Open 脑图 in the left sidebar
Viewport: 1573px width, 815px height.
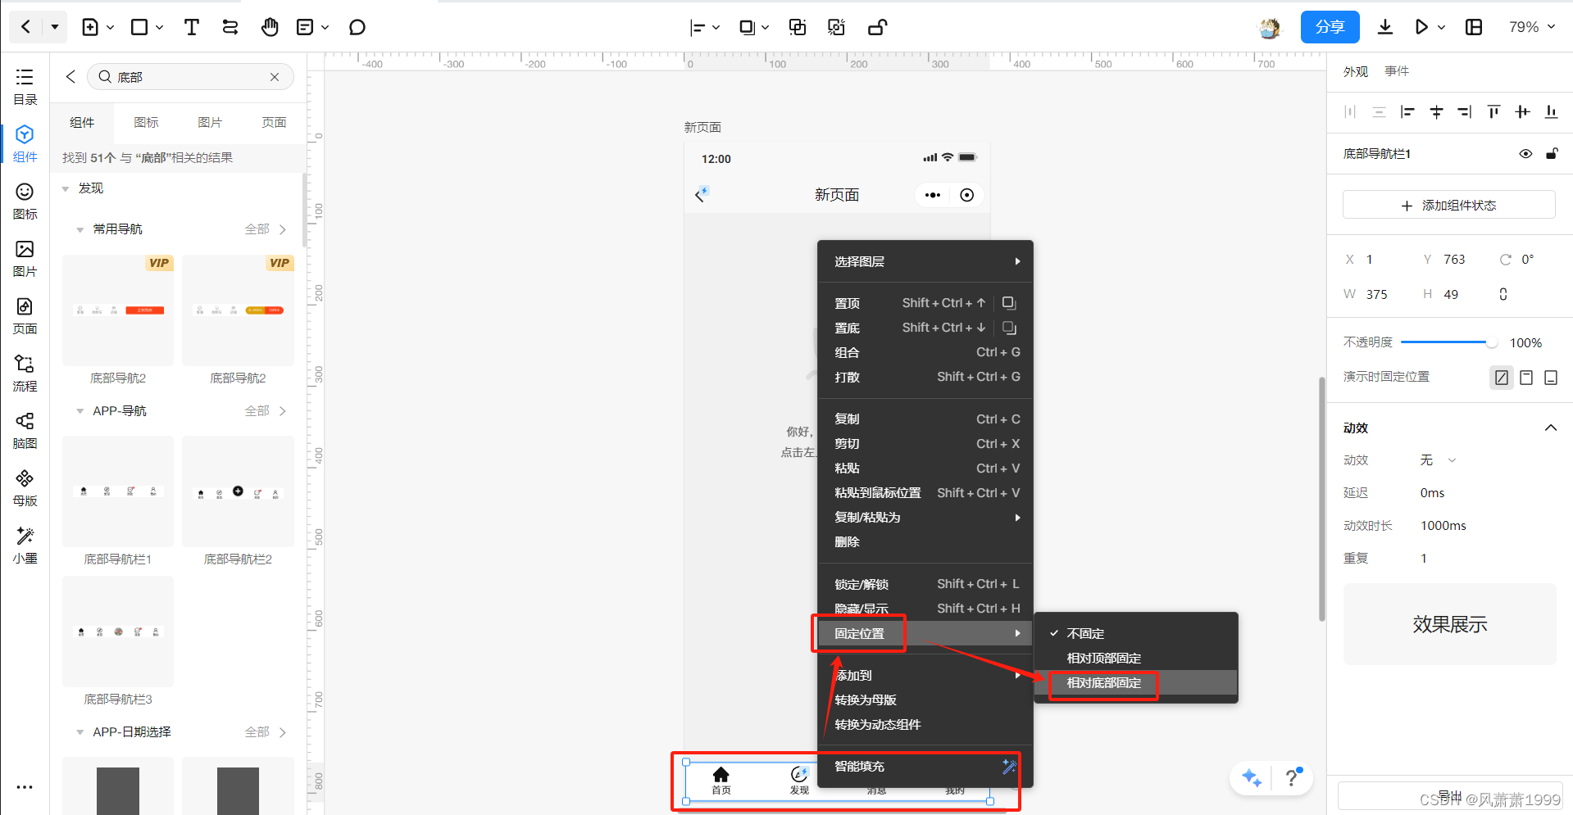coord(25,431)
